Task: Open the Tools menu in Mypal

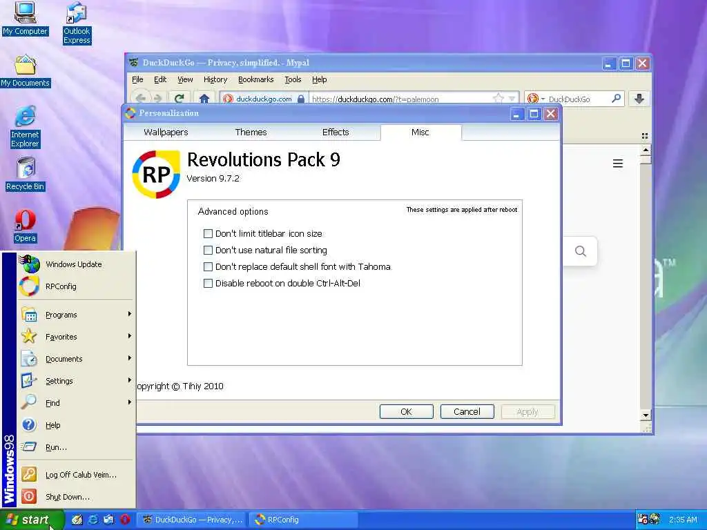Action: click(293, 79)
